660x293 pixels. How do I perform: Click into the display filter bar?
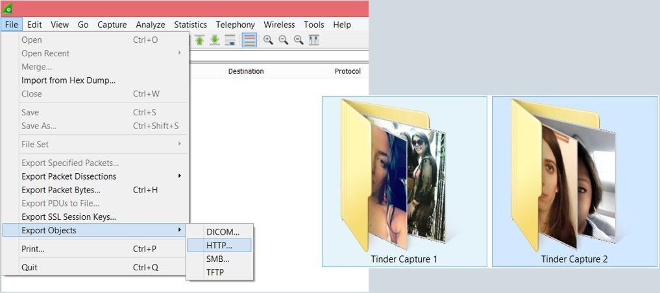[x=278, y=56]
